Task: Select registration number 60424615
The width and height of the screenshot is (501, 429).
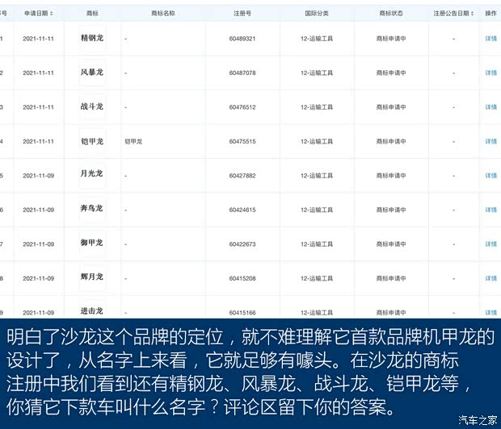Action: pyautogui.click(x=242, y=210)
